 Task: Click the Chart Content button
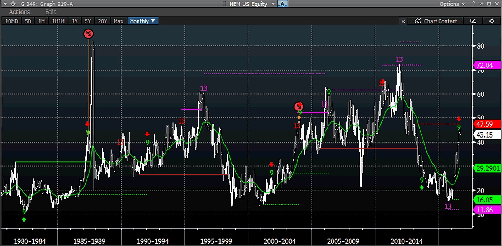[436, 21]
